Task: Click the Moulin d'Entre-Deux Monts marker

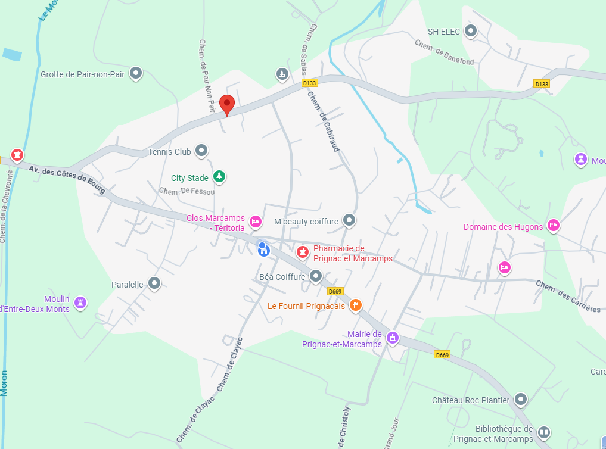Action: pos(80,303)
